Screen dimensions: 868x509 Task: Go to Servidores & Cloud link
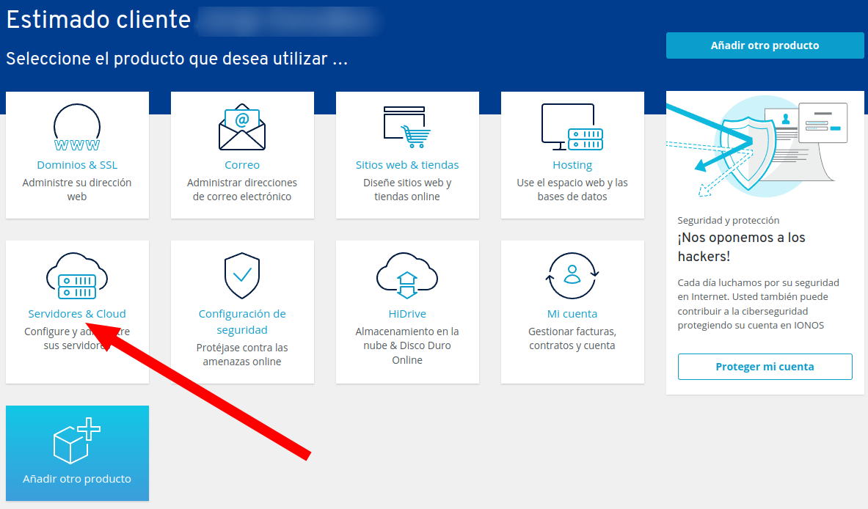click(77, 314)
